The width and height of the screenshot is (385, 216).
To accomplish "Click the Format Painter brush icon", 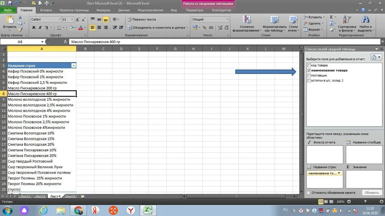I will tap(20, 29).
